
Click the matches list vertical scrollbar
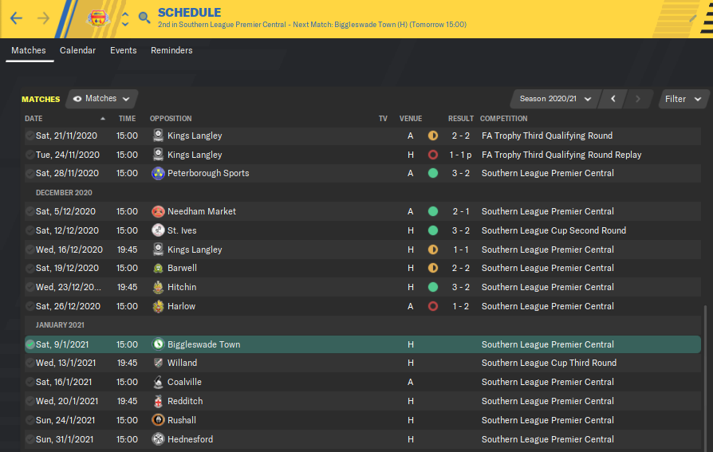(705, 376)
